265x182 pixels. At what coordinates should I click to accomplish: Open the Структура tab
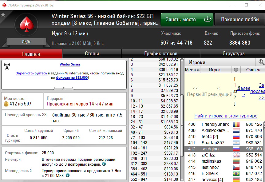[x=233, y=53]
